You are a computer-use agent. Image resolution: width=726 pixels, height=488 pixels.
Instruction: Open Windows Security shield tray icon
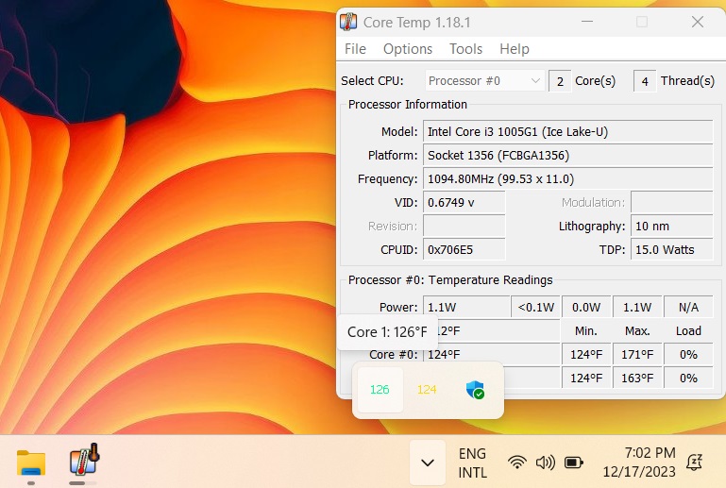(x=475, y=390)
